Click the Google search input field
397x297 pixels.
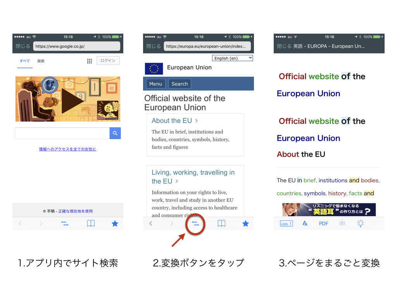(x=62, y=133)
